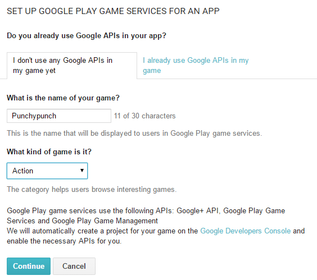
Task: Click the 'name that will be displayed' hint
Action: click(x=134, y=134)
